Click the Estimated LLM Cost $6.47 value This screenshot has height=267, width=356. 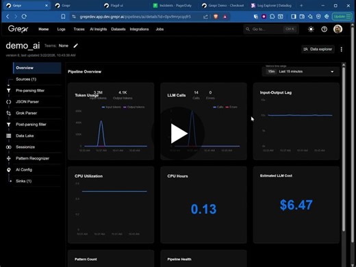[296, 205]
